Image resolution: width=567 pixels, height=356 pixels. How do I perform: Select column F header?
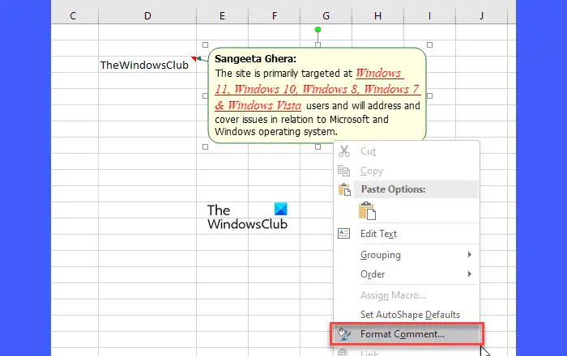(274, 16)
